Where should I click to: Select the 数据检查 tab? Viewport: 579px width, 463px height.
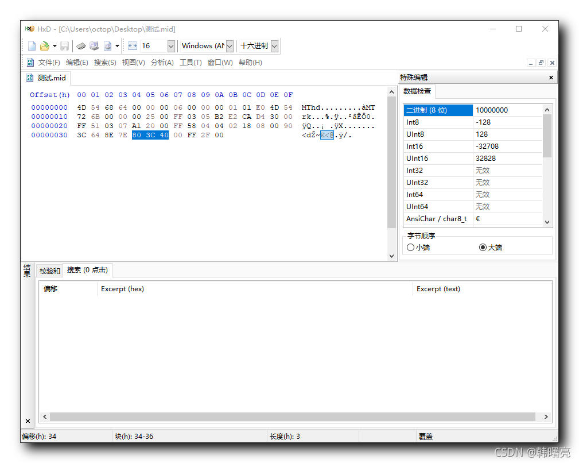point(417,91)
